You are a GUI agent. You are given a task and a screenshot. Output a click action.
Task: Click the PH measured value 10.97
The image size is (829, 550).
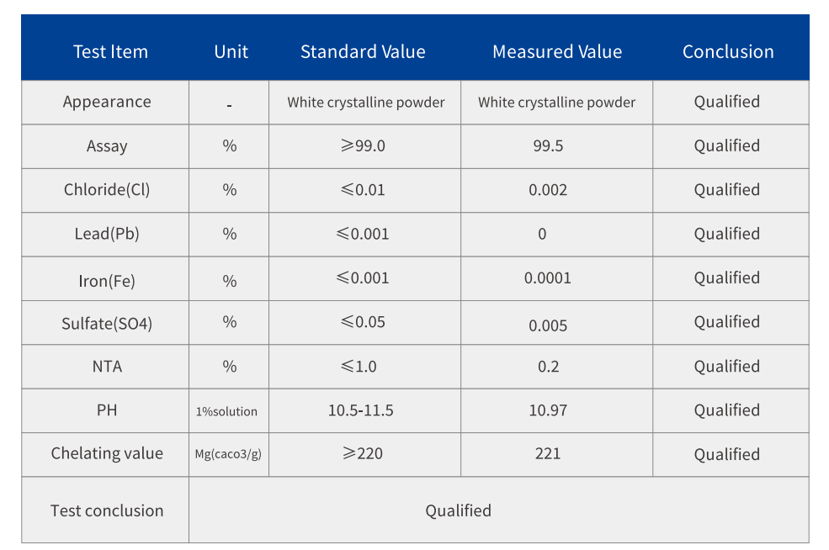548,410
